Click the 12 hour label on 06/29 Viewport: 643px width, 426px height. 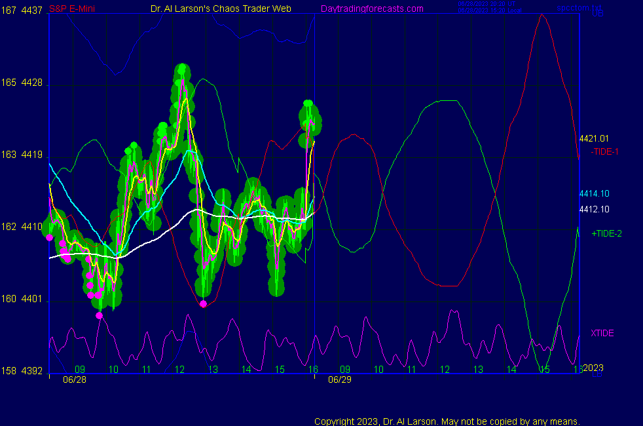[x=445, y=370]
